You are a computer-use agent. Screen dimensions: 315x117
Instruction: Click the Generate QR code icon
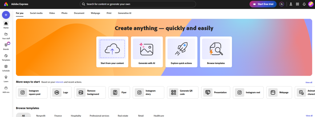click(x=173, y=92)
